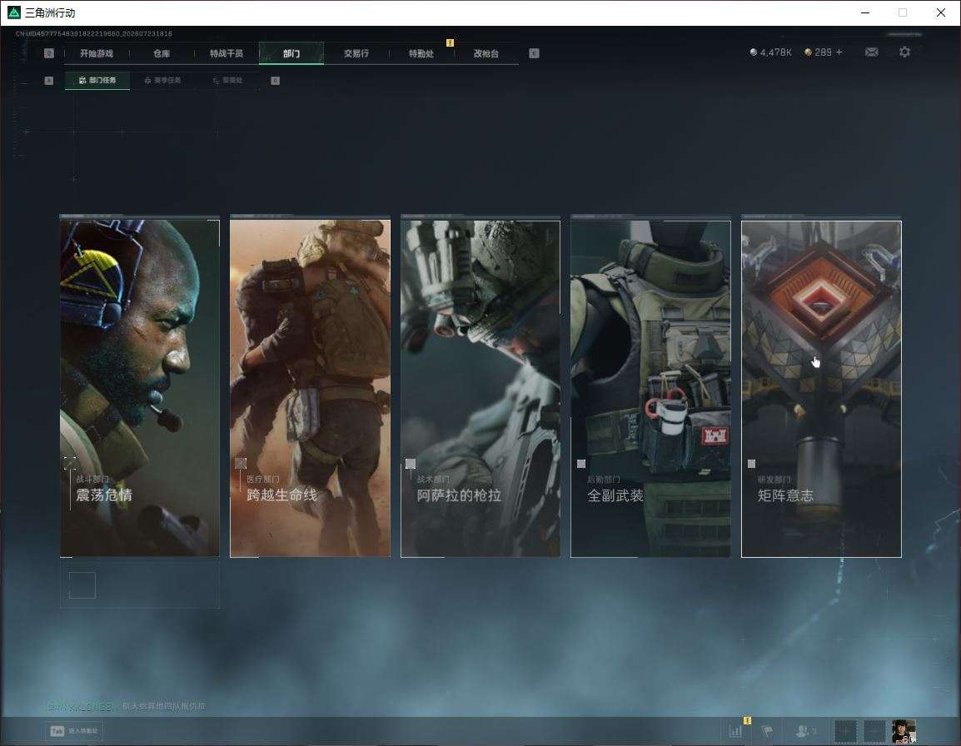Viewport: 961px width, 746px height.
Task: Click the 三角洲行动 app icon in title bar
Action: [x=13, y=12]
